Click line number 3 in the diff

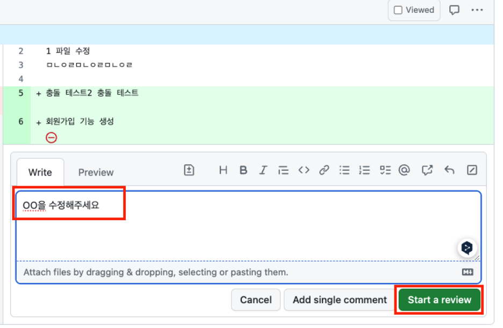21,65
